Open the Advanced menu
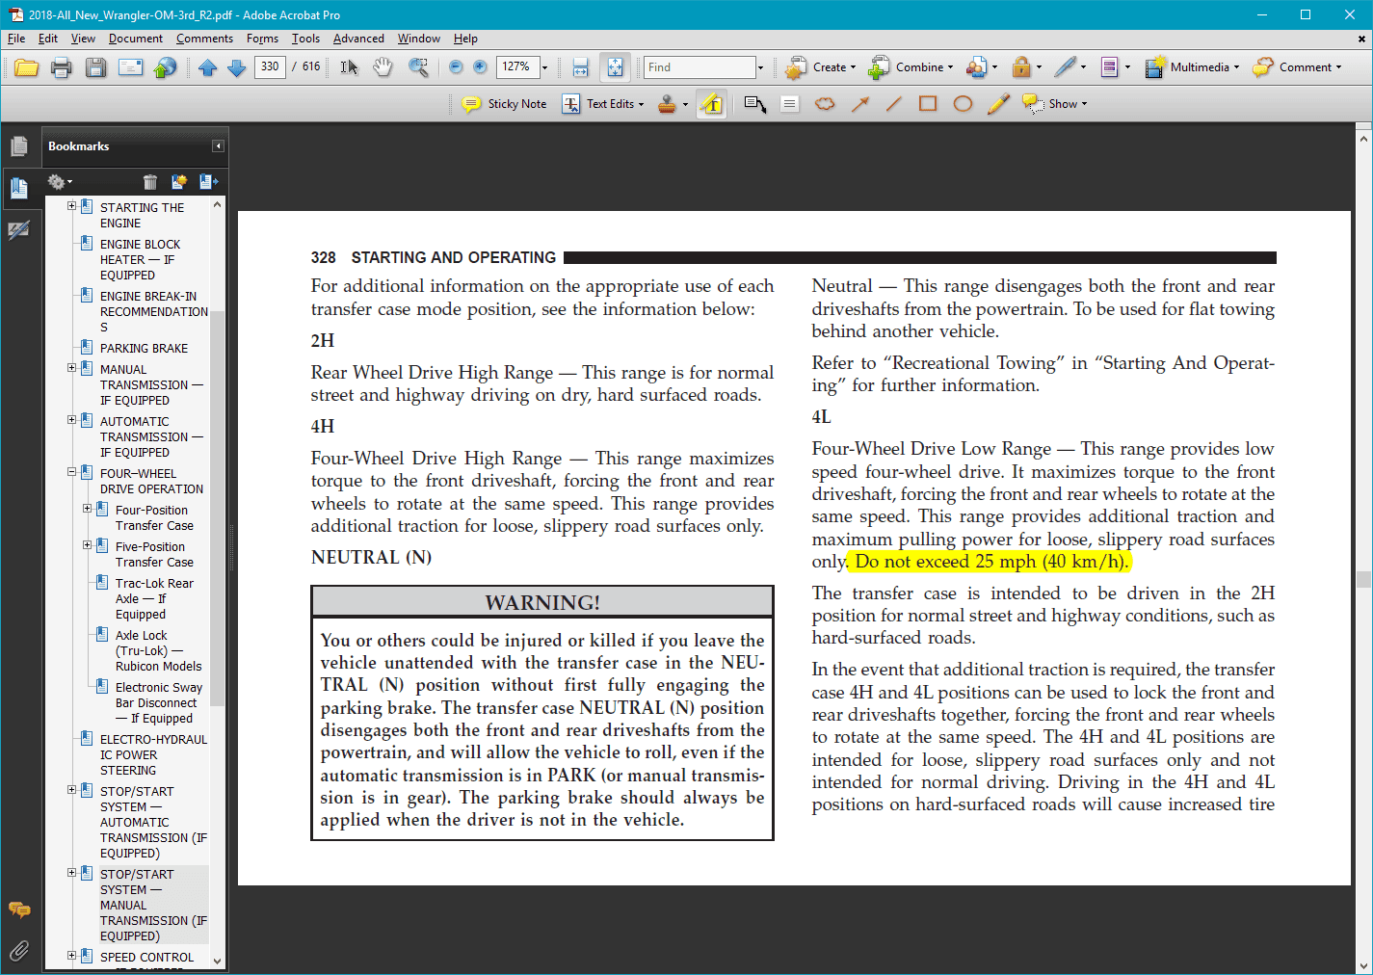 [x=358, y=39]
